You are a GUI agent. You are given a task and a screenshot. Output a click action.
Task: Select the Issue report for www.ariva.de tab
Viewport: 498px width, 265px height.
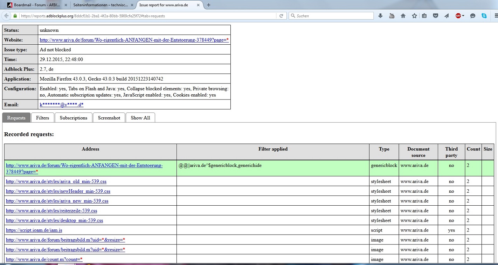pyautogui.click(x=170, y=5)
